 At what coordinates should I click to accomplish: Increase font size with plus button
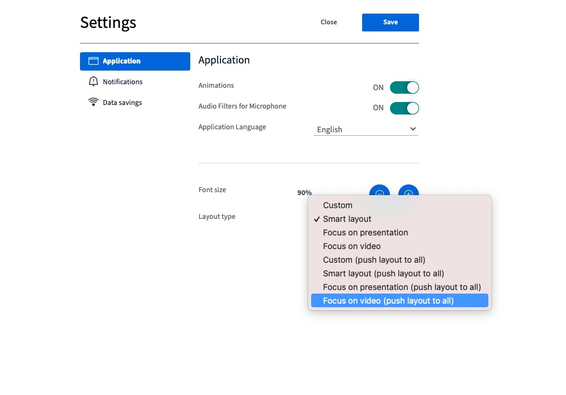(408, 191)
